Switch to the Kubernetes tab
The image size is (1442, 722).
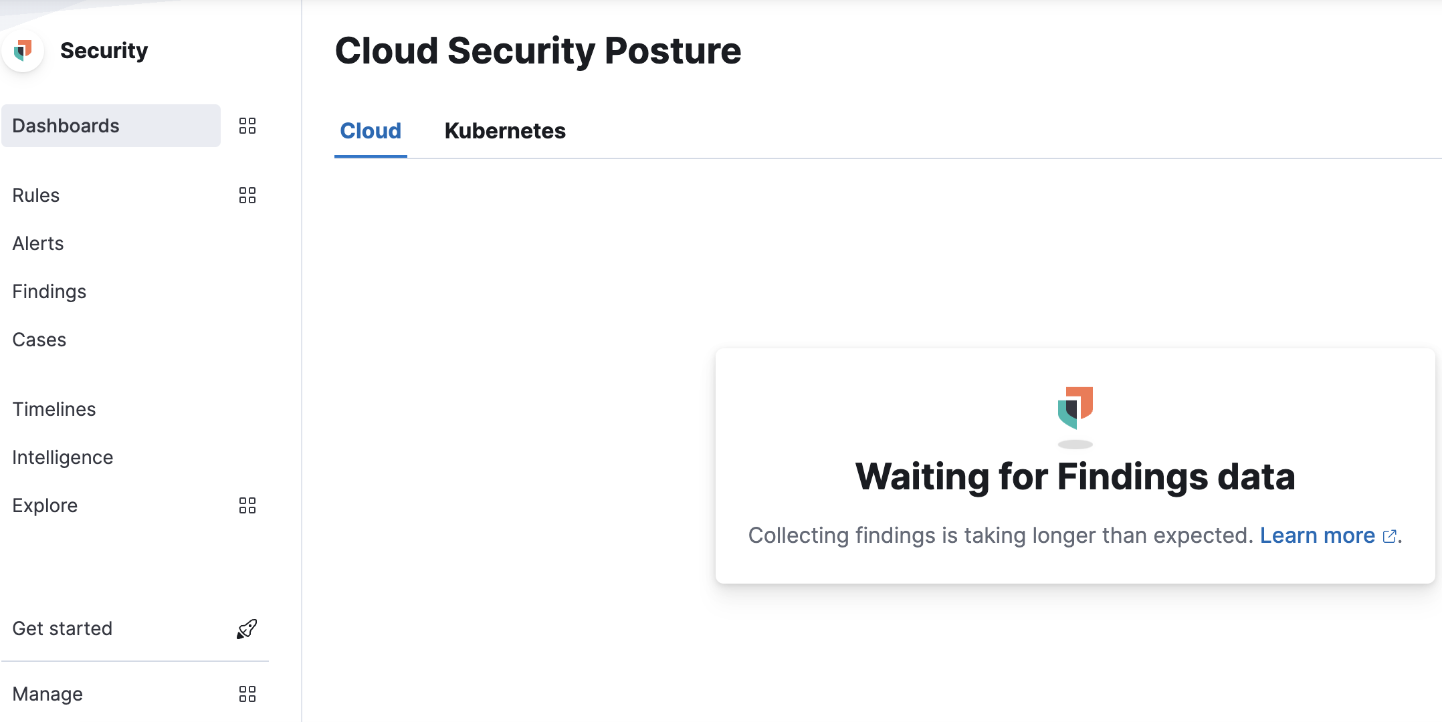pos(505,131)
